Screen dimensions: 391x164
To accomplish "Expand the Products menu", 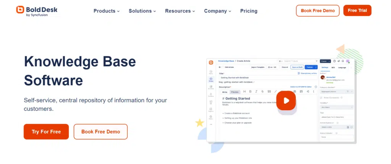I will (x=107, y=11).
